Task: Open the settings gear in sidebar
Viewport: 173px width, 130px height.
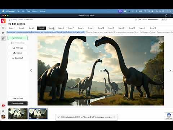Action: 3,111
